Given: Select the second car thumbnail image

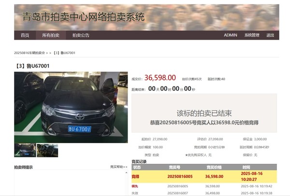Looking at the screenshot, I should click(x=47, y=150).
